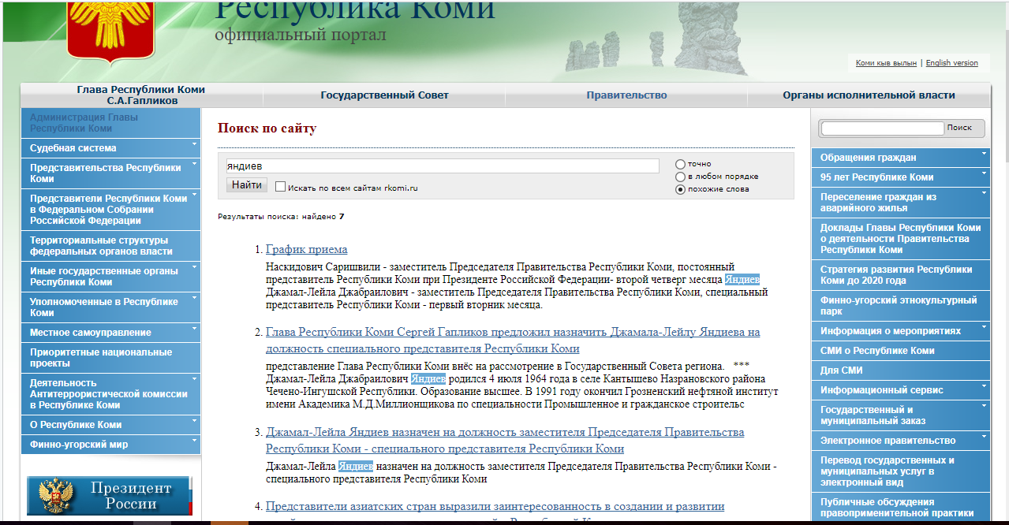Expand the Обращения граждан dropdown arrow
1009x525 pixels.
point(984,154)
